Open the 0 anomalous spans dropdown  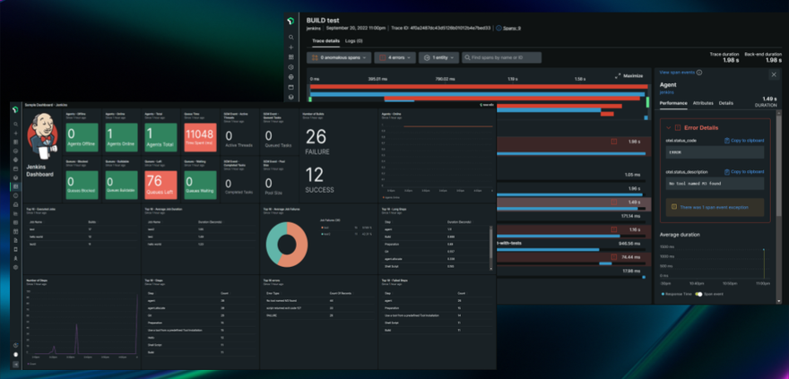(x=338, y=57)
